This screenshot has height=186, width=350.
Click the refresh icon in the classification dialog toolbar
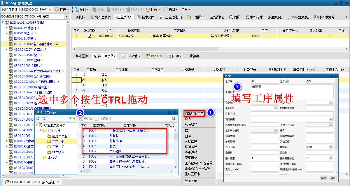pos(38,118)
